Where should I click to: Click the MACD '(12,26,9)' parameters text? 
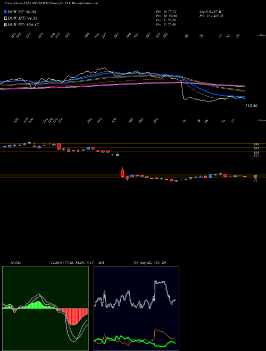point(55,263)
